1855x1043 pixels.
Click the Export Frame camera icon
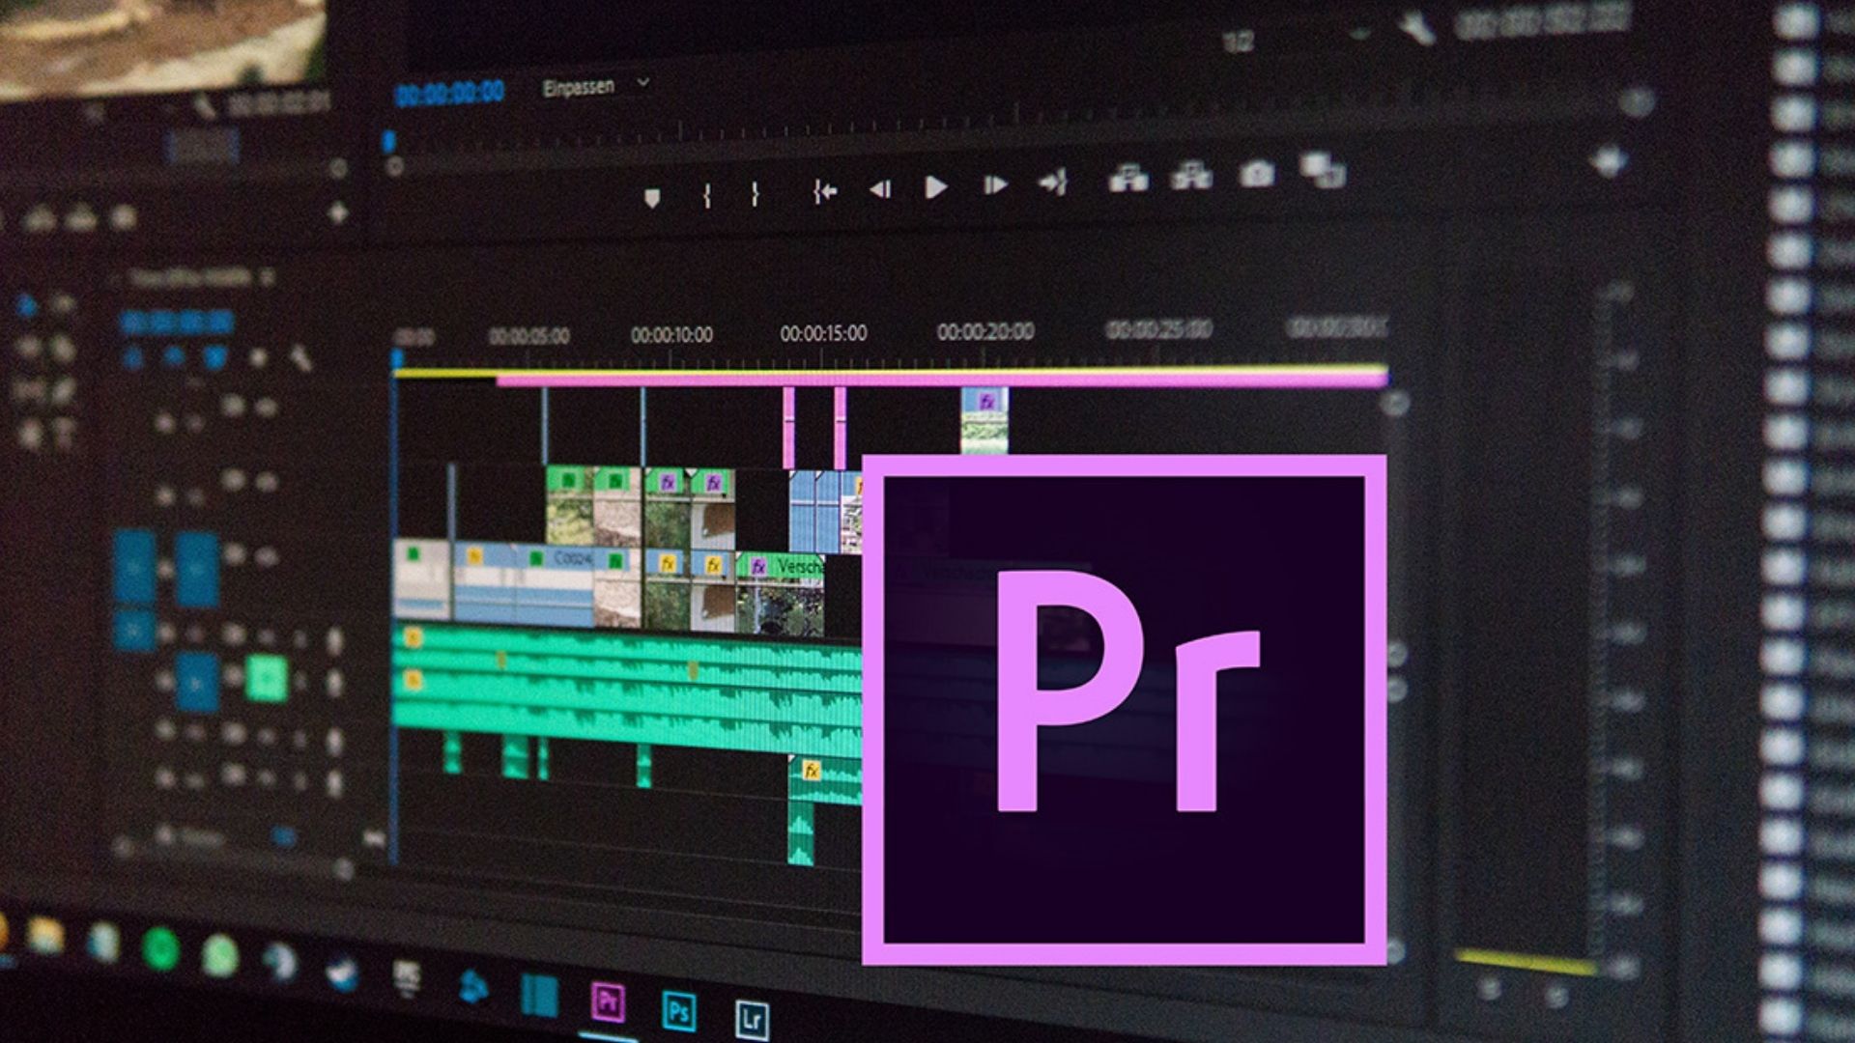1256,174
